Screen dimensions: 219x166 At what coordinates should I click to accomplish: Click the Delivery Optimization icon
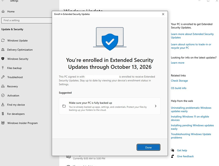click(3, 50)
